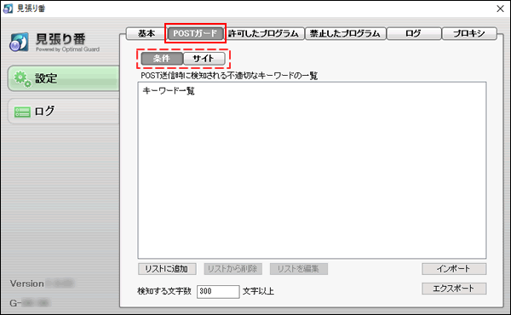The image size is (511, 315).
Task: Click the green list icon beside ログ
Action: (x=22, y=112)
